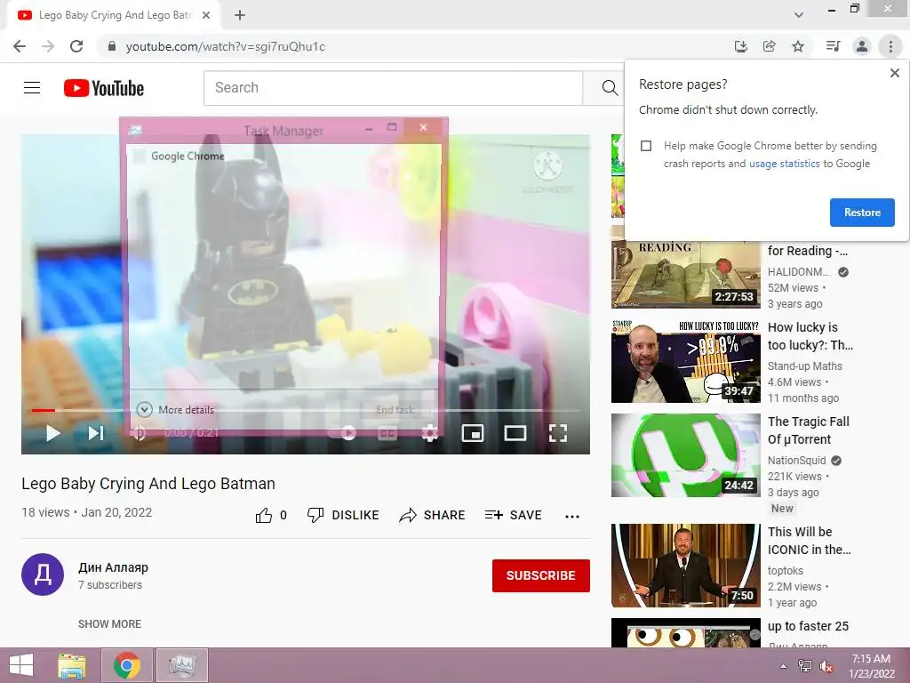Mute the video volume icon
Image resolution: width=910 pixels, height=683 pixels.
coord(138,433)
